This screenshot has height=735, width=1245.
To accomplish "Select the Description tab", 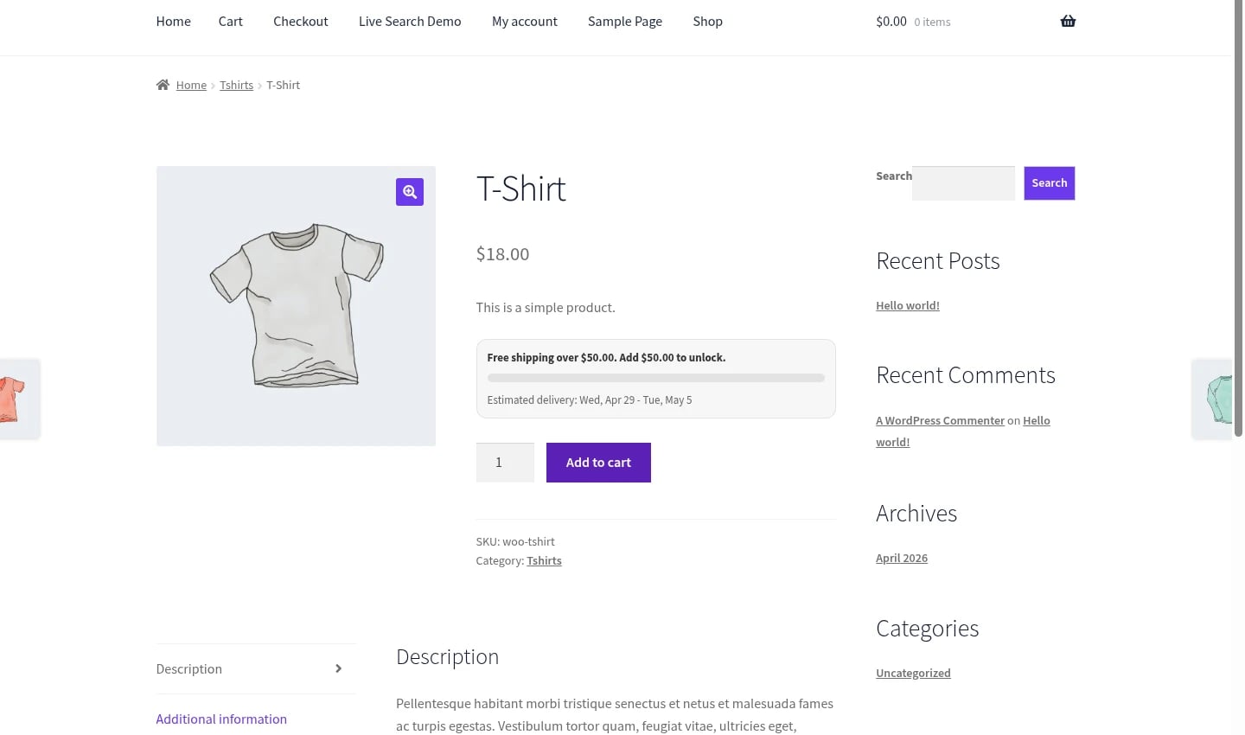I will 256,668.
